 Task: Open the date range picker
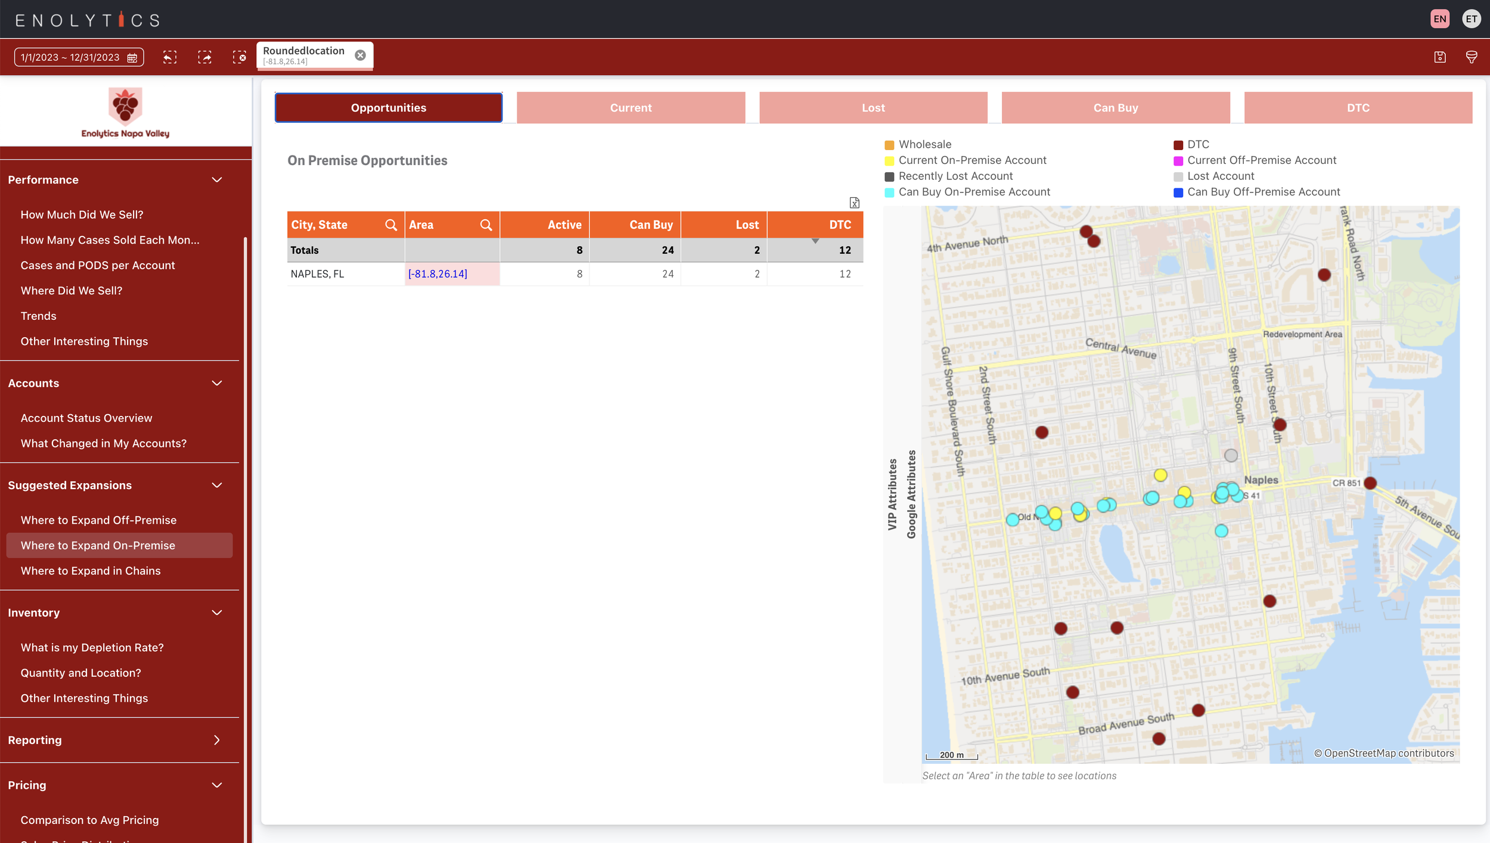pyautogui.click(x=79, y=57)
